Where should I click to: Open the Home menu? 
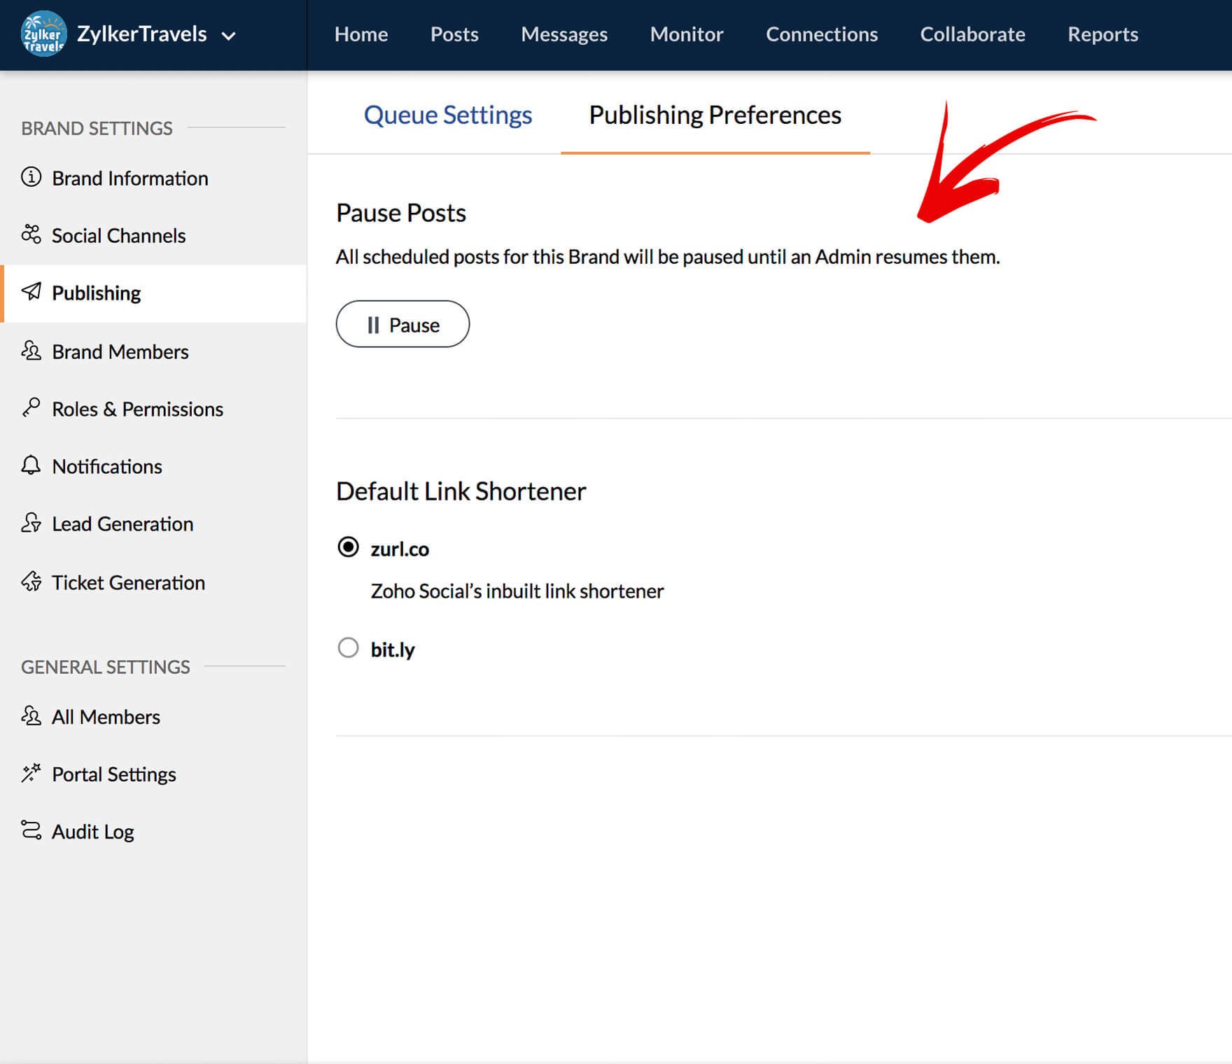coord(361,34)
